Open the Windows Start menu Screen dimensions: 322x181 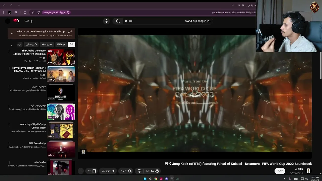pyautogui.click(x=145, y=179)
